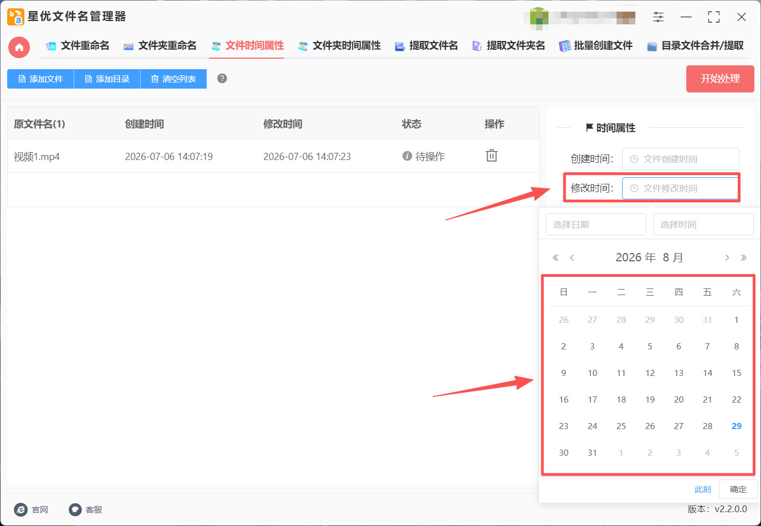
Task: Pick August 15 in the calendar
Action: pyautogui.click(x=736, y=373)
